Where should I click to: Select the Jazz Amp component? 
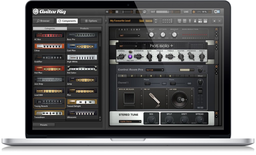pyautogui.click(x=49, y=81)
